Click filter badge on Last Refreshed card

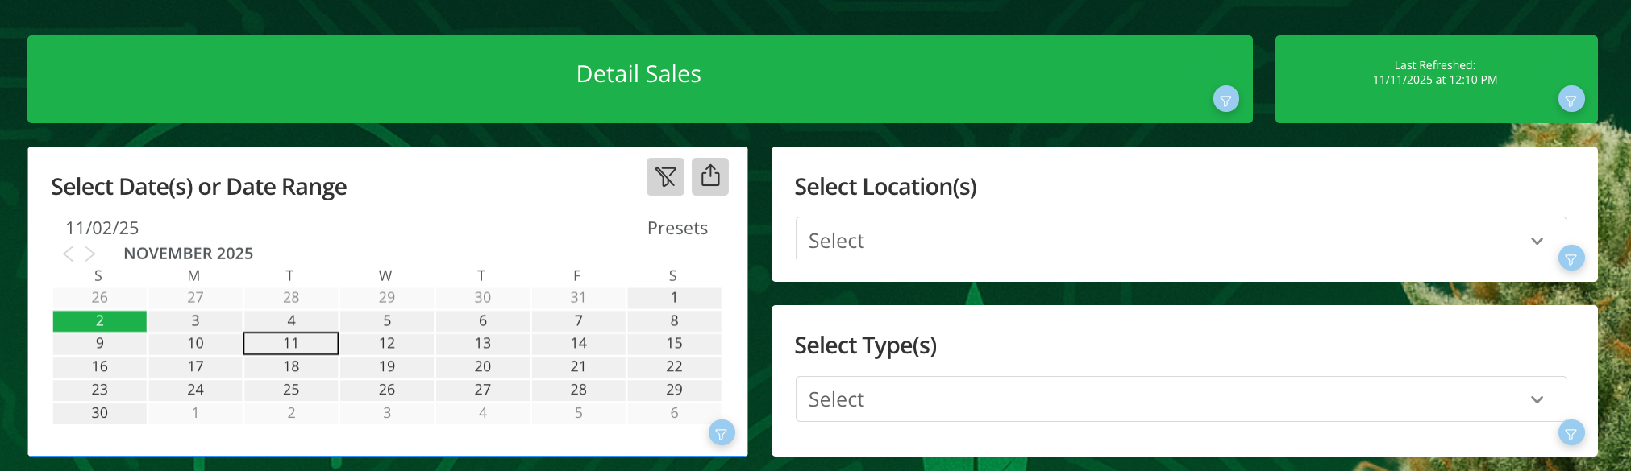pos(1571,100)
